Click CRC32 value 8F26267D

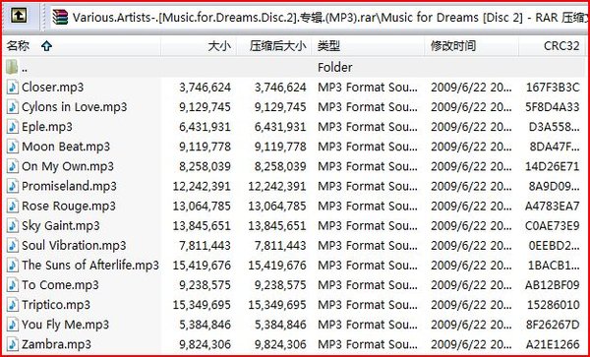[x=553, y=325]
